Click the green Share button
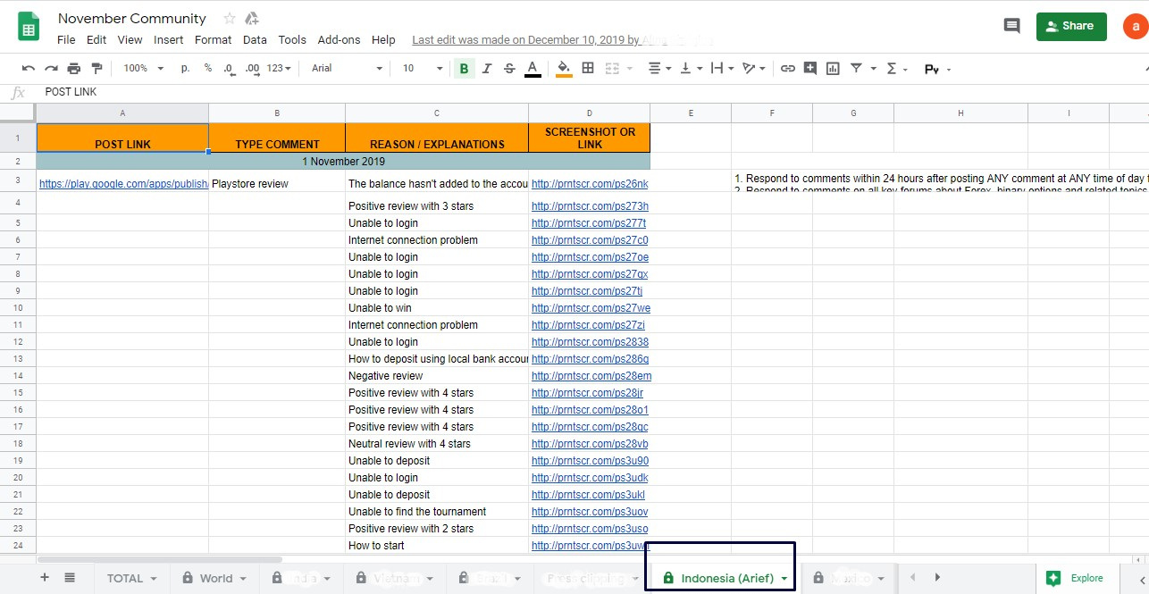This screenshot has width=1149, height=594. point(1071,26)
